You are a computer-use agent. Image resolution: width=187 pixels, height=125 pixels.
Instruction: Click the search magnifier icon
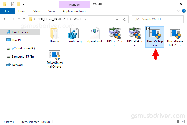tap(137, 19)
